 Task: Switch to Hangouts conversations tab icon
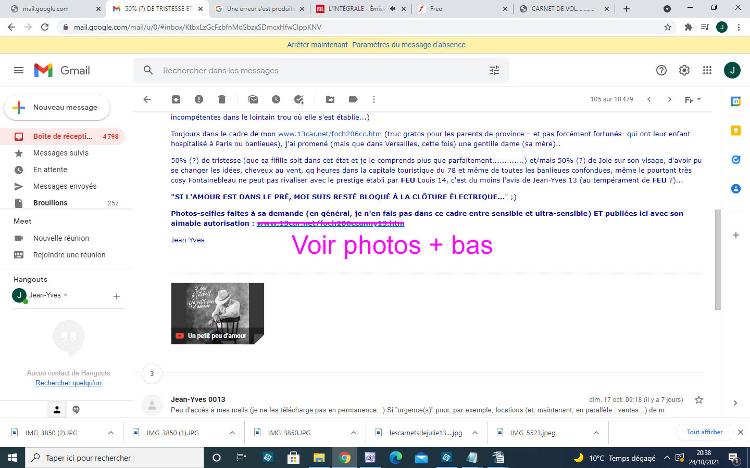tap(76, 410)
